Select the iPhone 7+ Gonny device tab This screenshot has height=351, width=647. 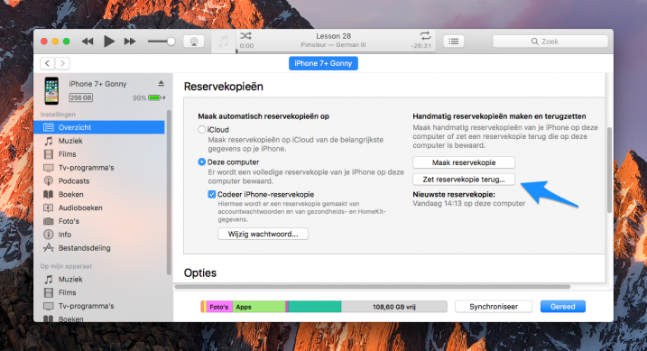coord(323,63)
